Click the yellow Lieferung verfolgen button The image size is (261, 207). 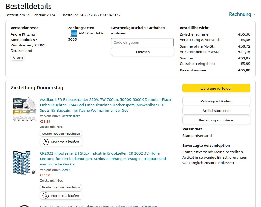pos(216,88)
